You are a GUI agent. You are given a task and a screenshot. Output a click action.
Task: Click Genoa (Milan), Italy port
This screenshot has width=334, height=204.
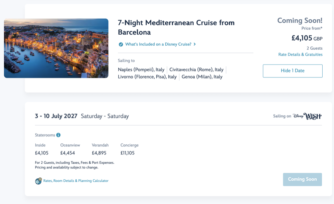coord(202,77)
